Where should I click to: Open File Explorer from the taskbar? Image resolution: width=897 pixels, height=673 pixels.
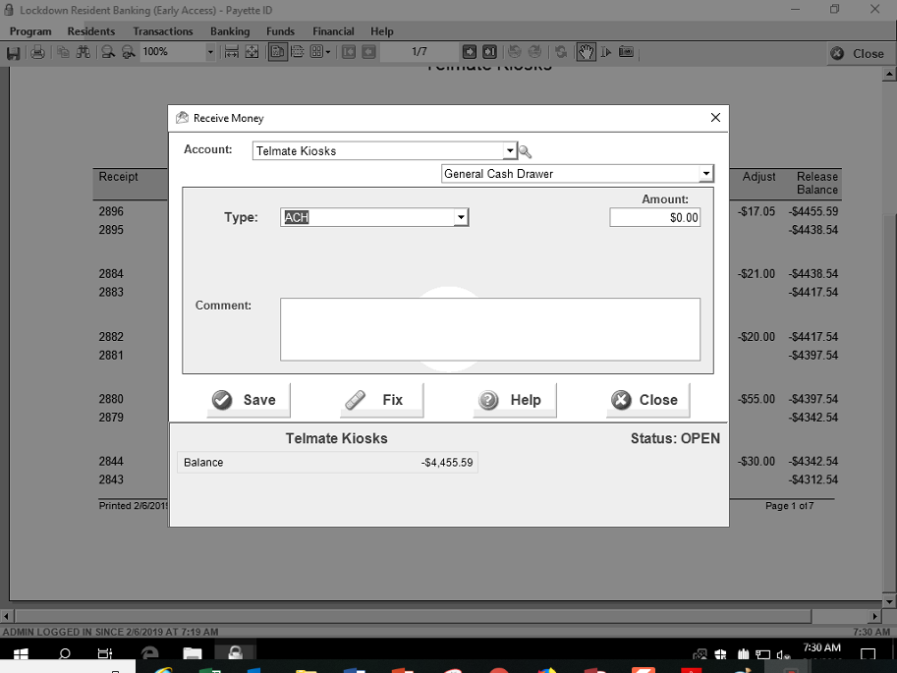click(193, 653)
